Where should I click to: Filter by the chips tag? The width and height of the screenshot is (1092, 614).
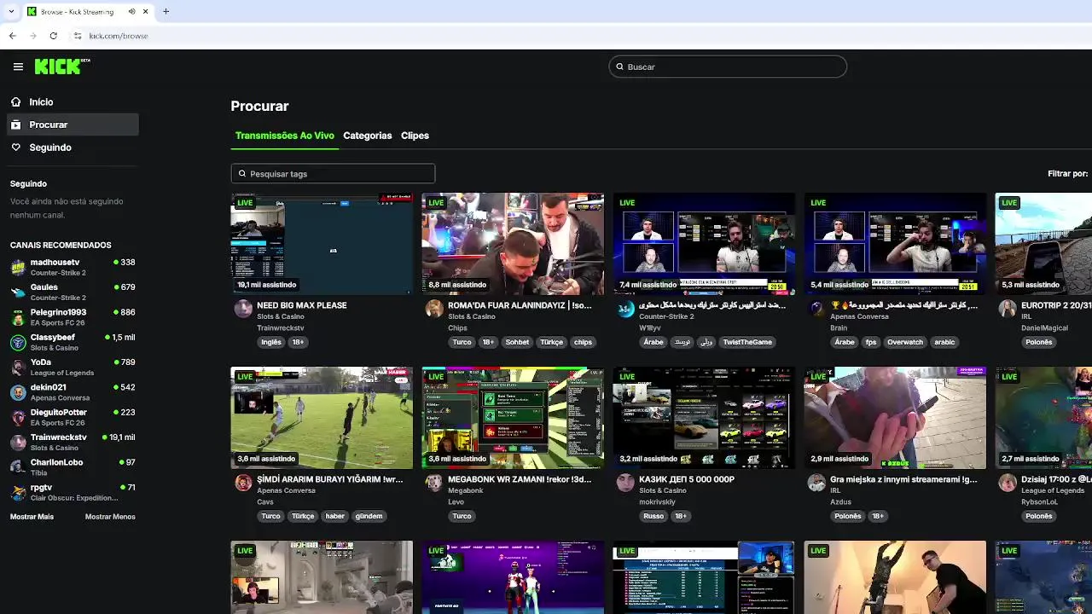(583, 342)
